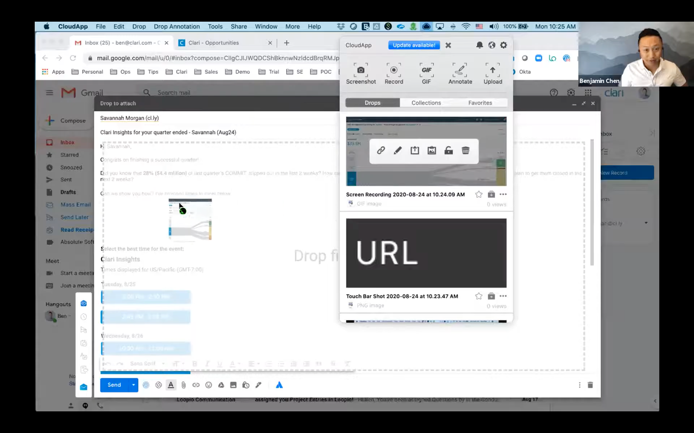Screen dimensions: 694x433
Task: Open more options for Touch Bar Shot drop
Action: pyautogui.click(x=503, y=296)
